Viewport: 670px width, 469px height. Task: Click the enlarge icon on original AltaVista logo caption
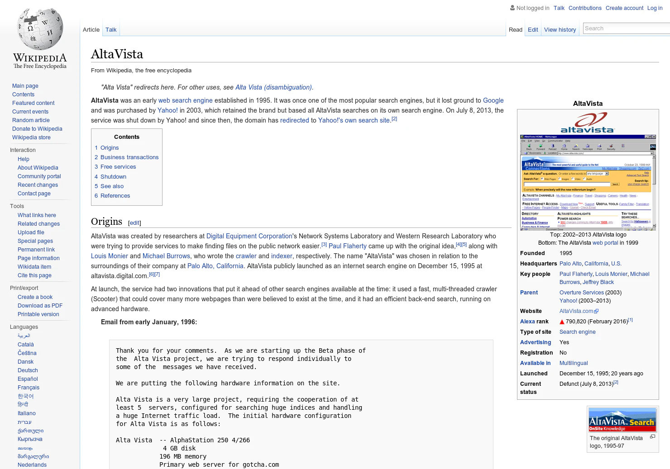(x=652, y=437)
